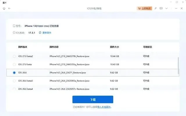Image resolution: width=186 pixels, height=116 pixels.
Task: Select the iOS 26.6 beta4 radio button
Action: (14, 89)
